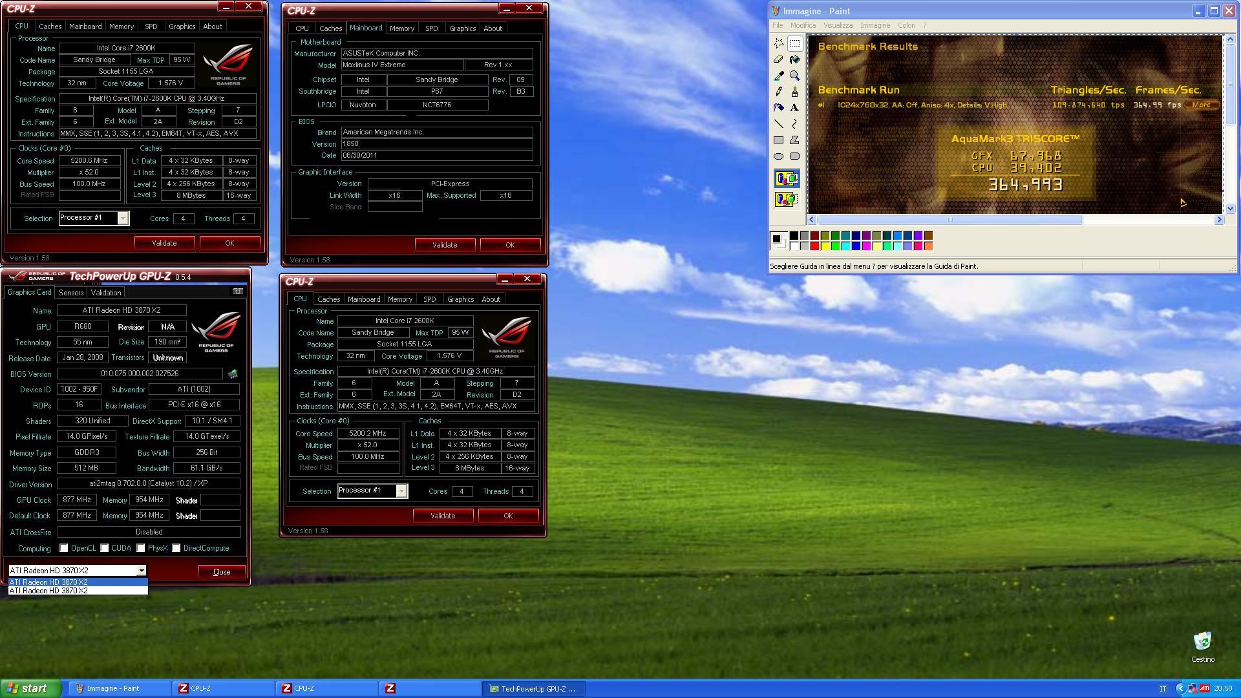Open the Cestino recycle bin icon
Image resolution: width=1241 pixels, height=698 pixels.
(x=1202, y=647)
